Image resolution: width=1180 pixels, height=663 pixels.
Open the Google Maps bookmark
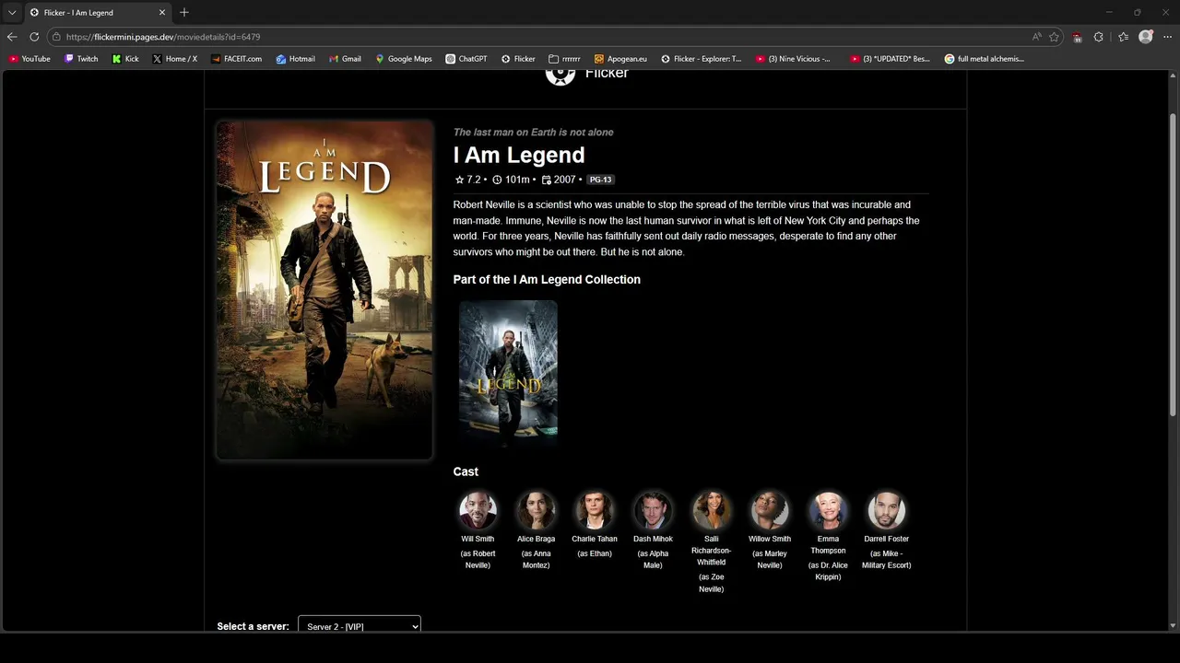pos(404,59)
